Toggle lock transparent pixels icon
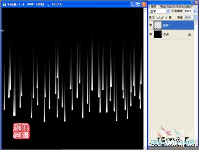This screenshot has width=199, height=150. (x=158, y=17)
